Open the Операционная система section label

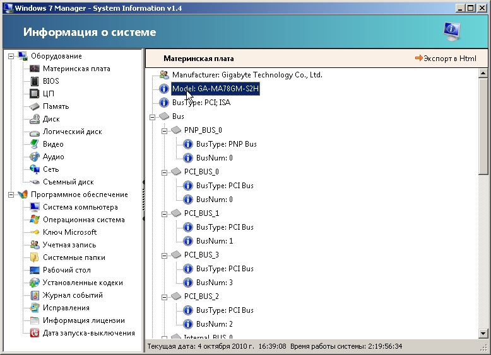pyautogui.click(x=83, y=220)
